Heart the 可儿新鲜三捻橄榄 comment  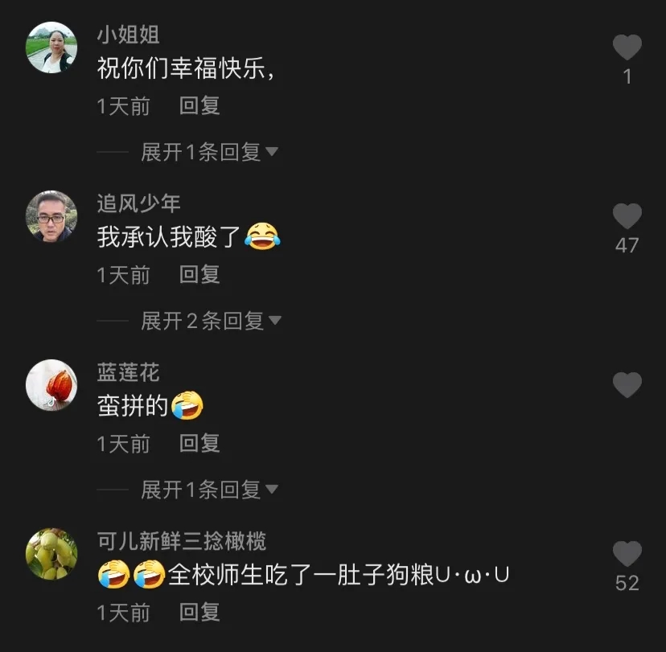coord(627,554)
